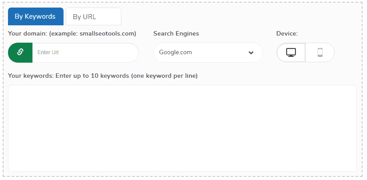
Task: Select the desktop monitor device icon
Action: tap(291, 52)
